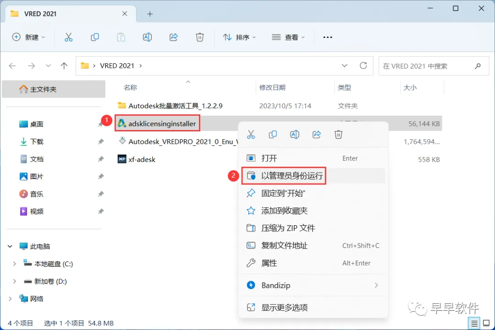The width and height of the screenshot is (495, 330).
Task: Expand the Bandizip submenu arrow
Action: 376,285
